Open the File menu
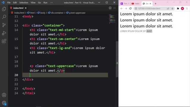The height and width of the screenshot is (107, 190). pyautogui.click(x=9, y=3)
